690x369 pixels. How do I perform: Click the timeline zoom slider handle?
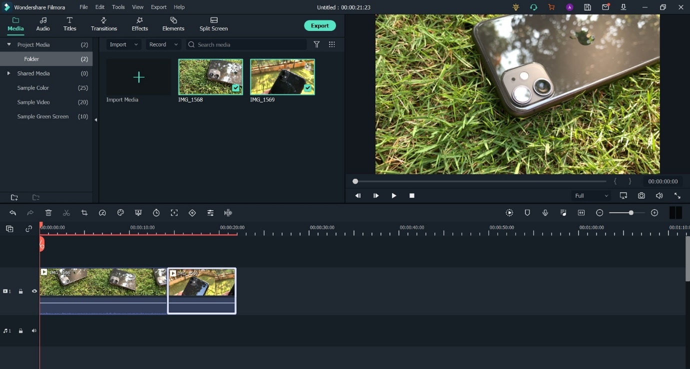[631, 213]
